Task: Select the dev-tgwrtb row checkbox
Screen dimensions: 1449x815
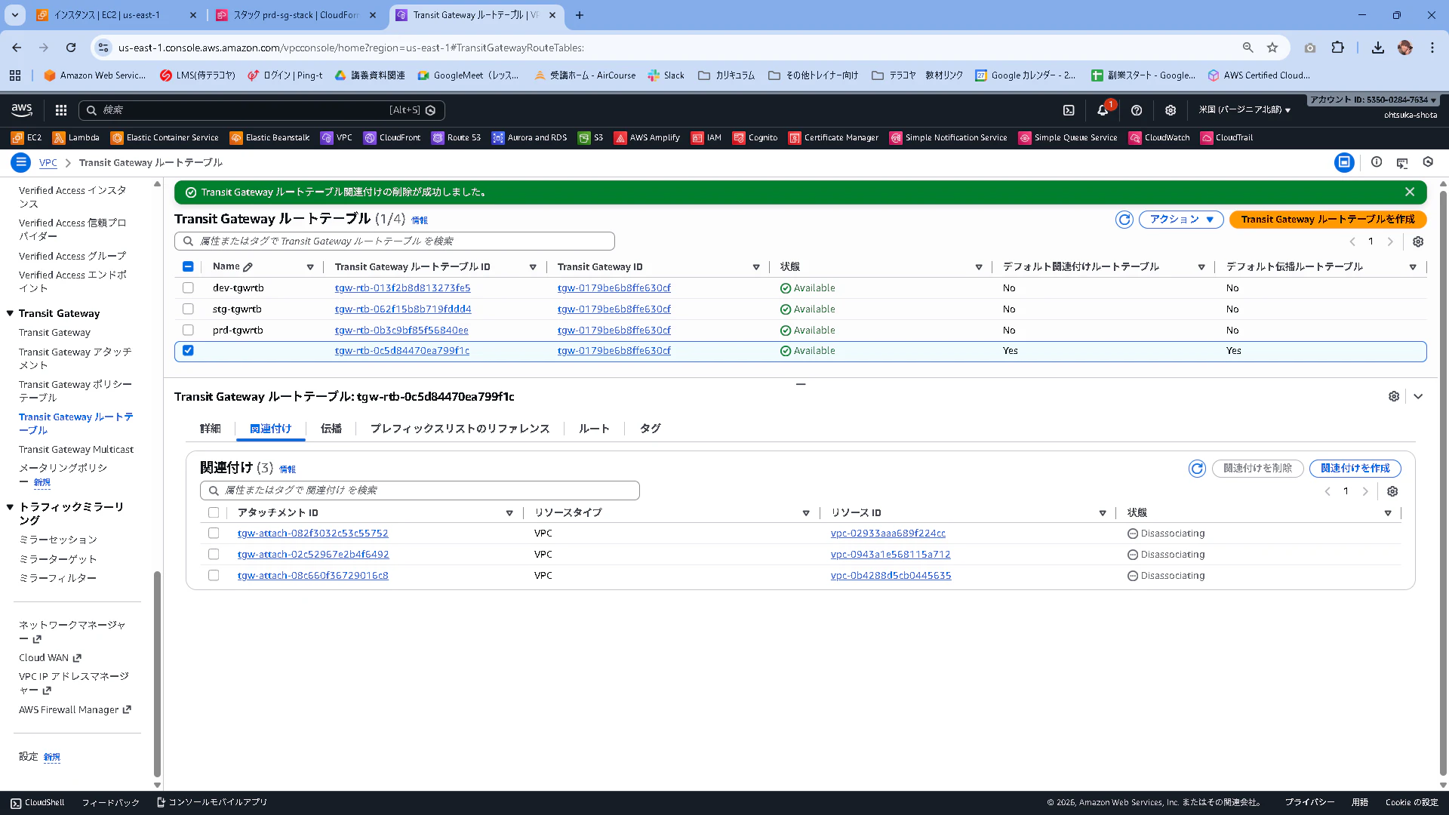Action: 188,288
